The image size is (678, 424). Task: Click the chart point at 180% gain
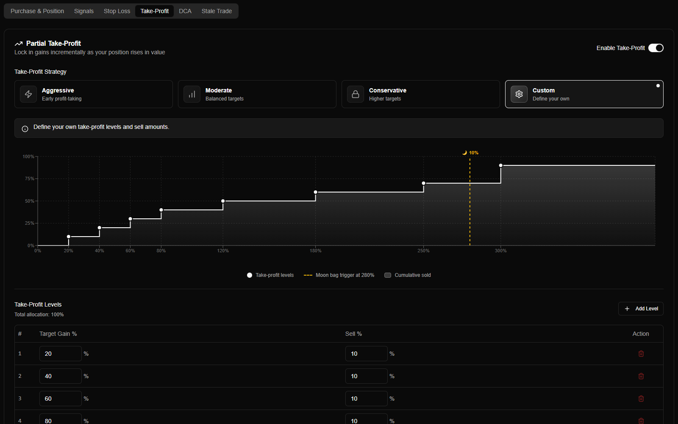[316, 192]
